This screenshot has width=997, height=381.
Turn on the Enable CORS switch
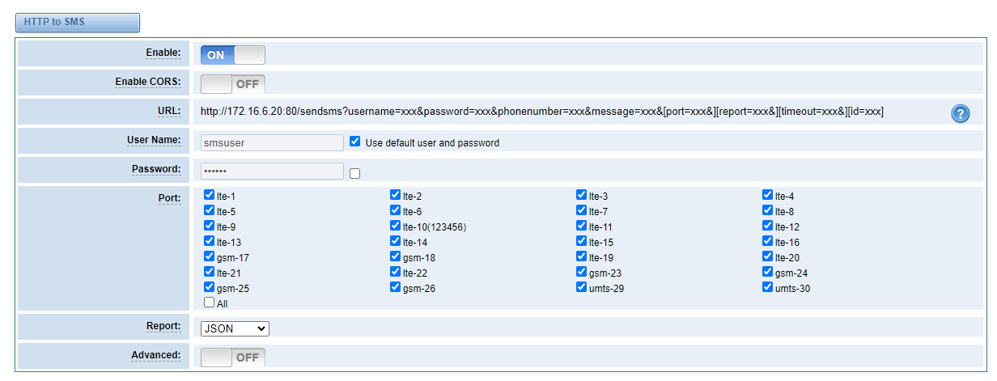233,84
